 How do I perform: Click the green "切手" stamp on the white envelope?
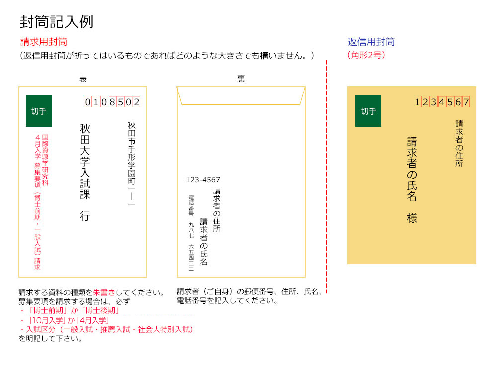point(39,111)
